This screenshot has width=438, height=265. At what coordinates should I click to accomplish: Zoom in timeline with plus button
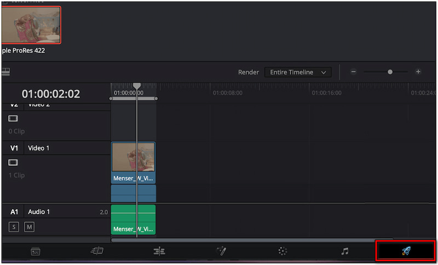[x=418, y=72]
